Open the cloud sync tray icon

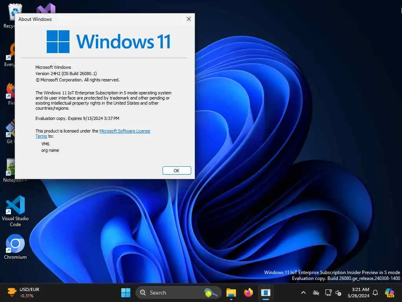(316, 293)
